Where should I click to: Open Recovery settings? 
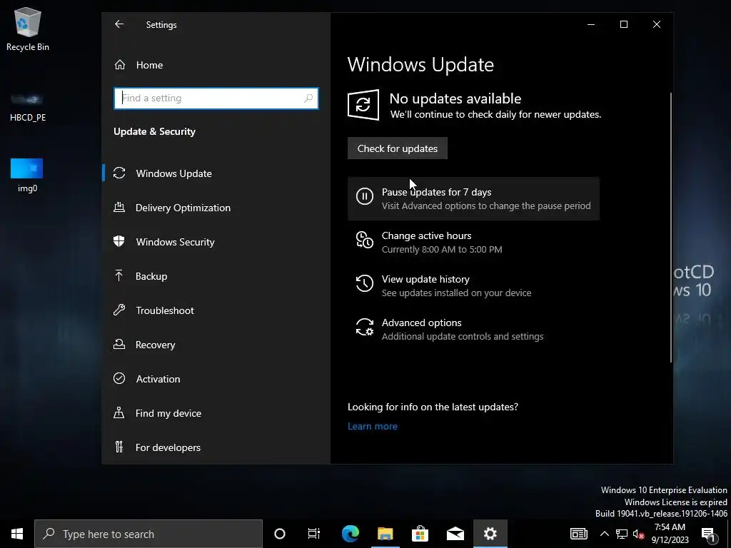tap(216, 345)
